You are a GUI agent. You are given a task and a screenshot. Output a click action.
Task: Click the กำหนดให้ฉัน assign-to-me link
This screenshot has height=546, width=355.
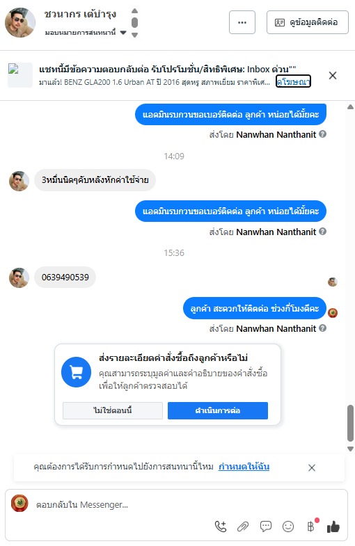[244, 466]
